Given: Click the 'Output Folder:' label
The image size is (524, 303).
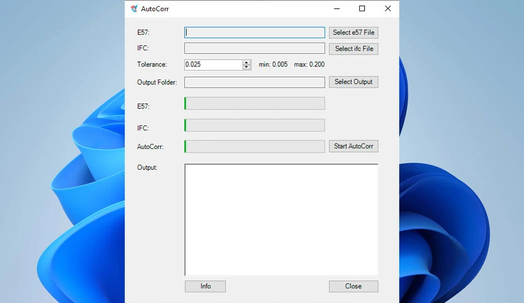Looking at the screenshot, I should [157, 82].
